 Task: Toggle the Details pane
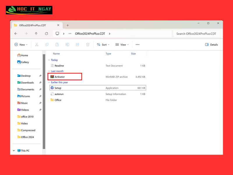(x=211, y=45)
